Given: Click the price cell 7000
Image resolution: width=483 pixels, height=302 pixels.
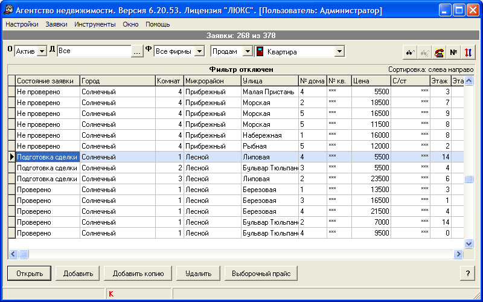Looking at the screenshot, I should pyautogui.click(x=371, y=222).
